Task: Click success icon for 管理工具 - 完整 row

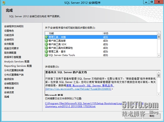Action: (x=46, y=37)
